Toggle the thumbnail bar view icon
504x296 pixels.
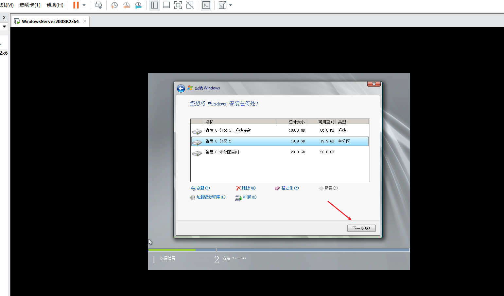click(166, 5)
